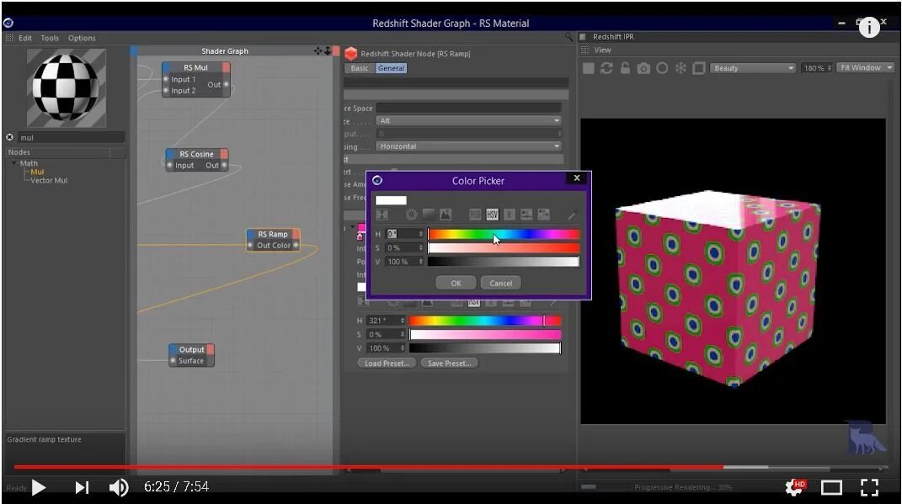Click the Shader Graph move arrows icon
902x504 pixels.
click(318, 51)
